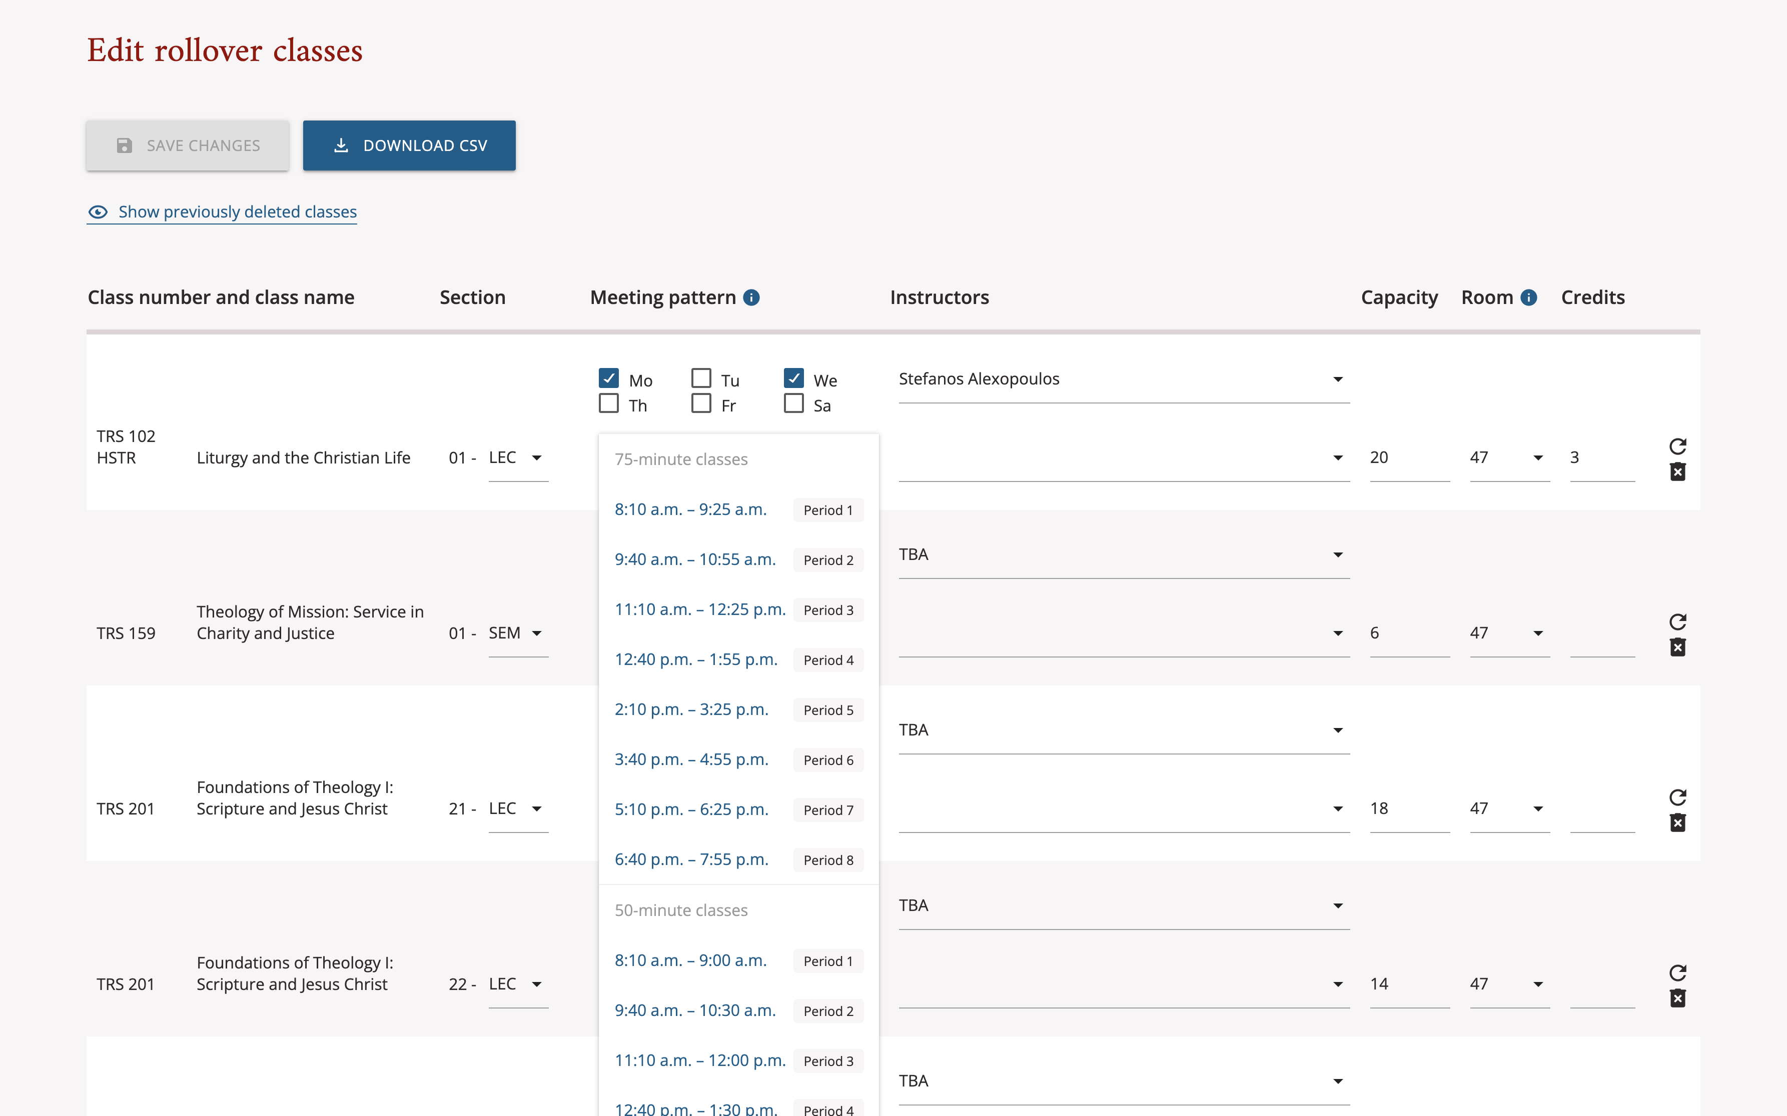Click the revert icon for TRS 159
1787x1116 pixels.
coord(1677,621)
